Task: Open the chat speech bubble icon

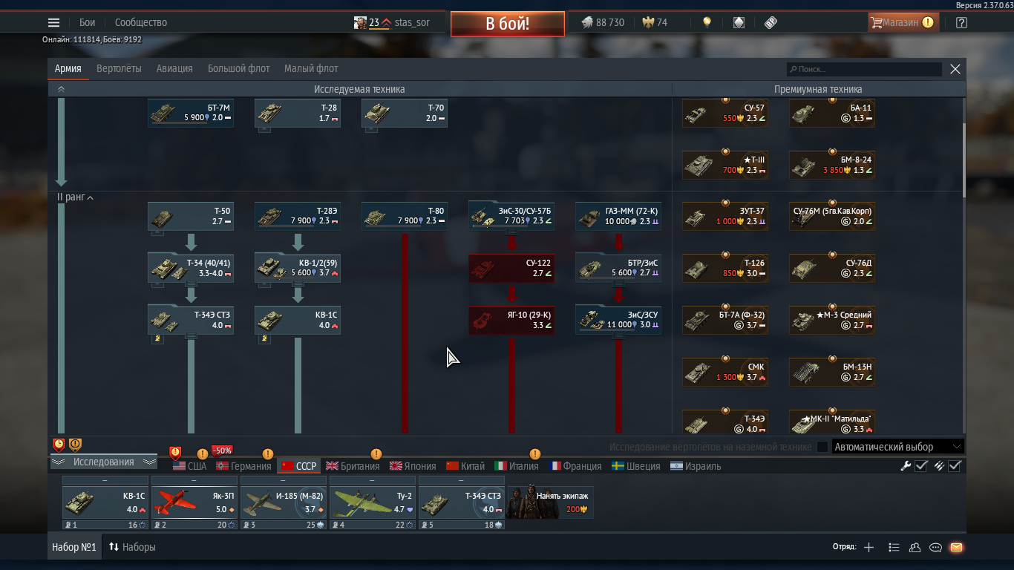Action: pyautogui.click(x=935, y=547)
